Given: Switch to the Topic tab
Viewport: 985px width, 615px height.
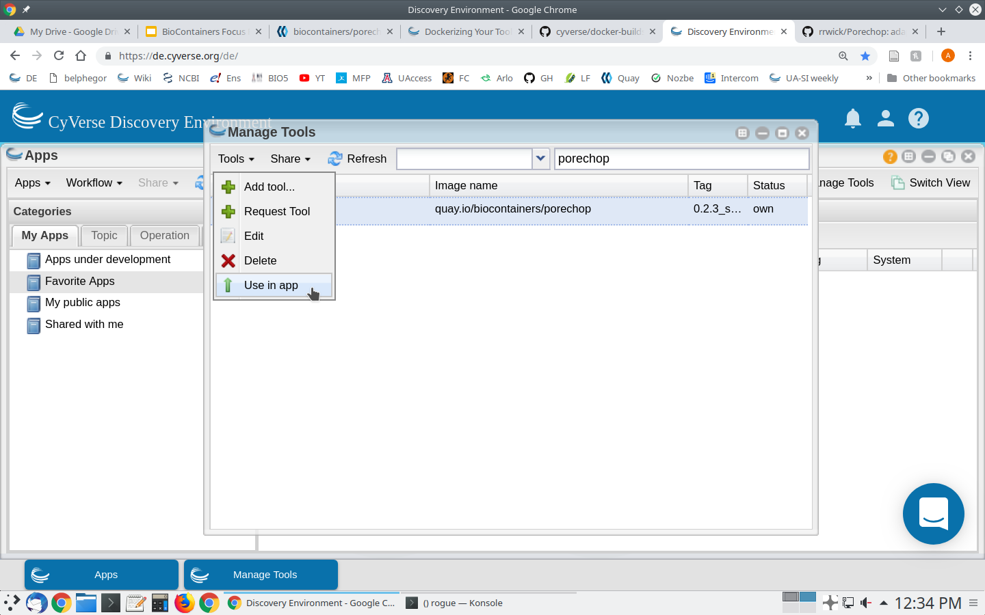Looking at the screenshot, I should click(x=104, y=235).
